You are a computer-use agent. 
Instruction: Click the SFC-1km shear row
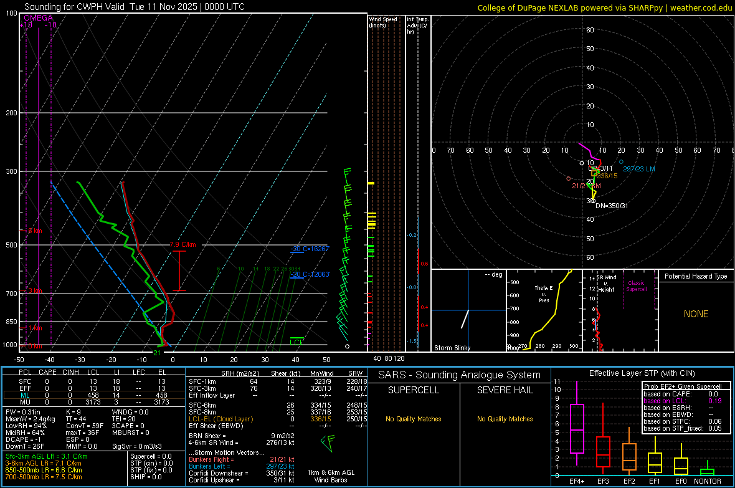point(278,381)
